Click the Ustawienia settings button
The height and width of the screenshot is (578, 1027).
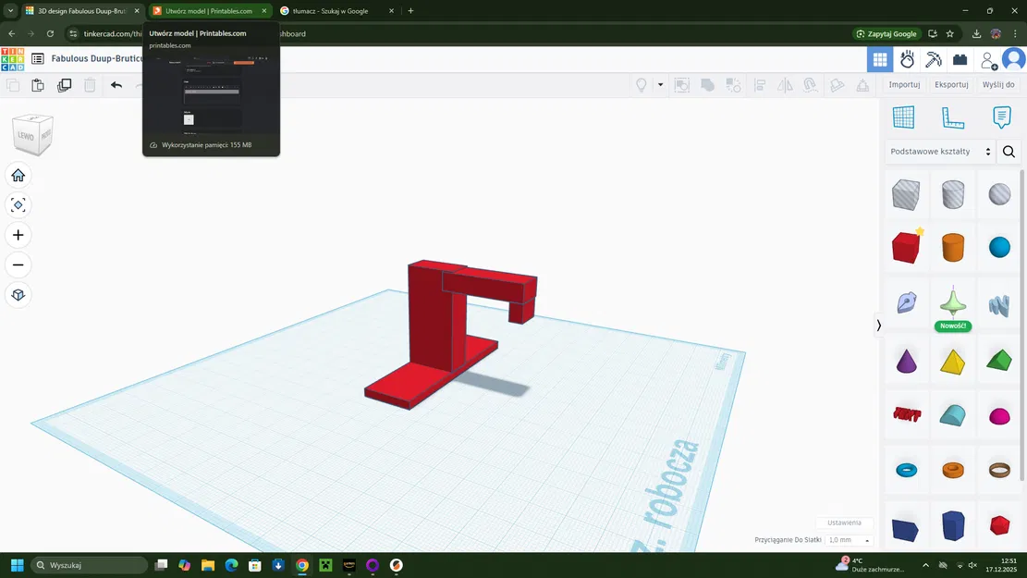tap(844, 523)
